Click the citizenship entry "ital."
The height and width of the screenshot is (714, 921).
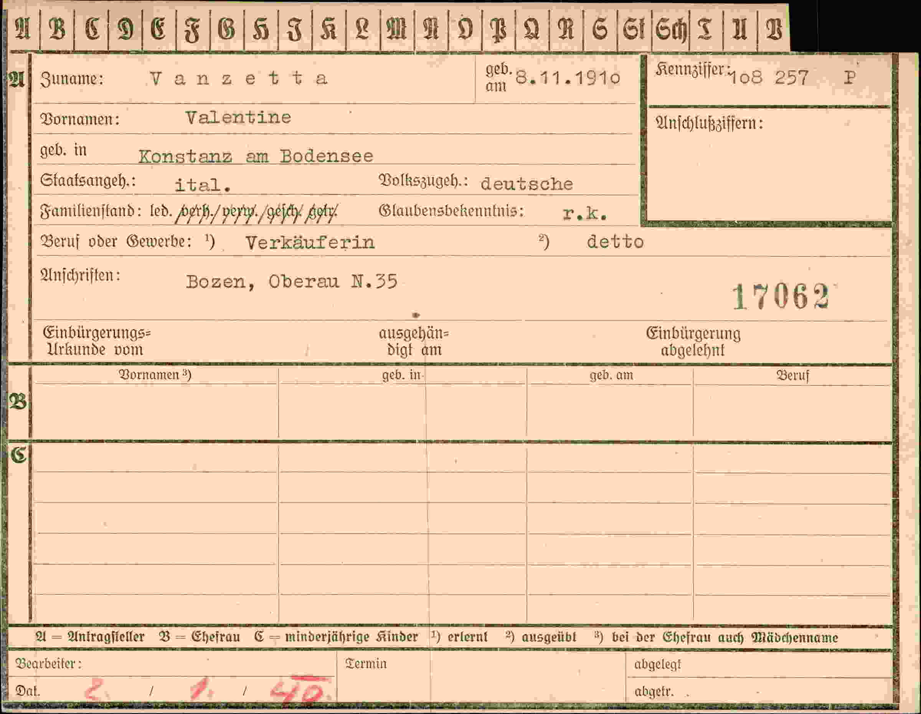(x=203, y=185)
